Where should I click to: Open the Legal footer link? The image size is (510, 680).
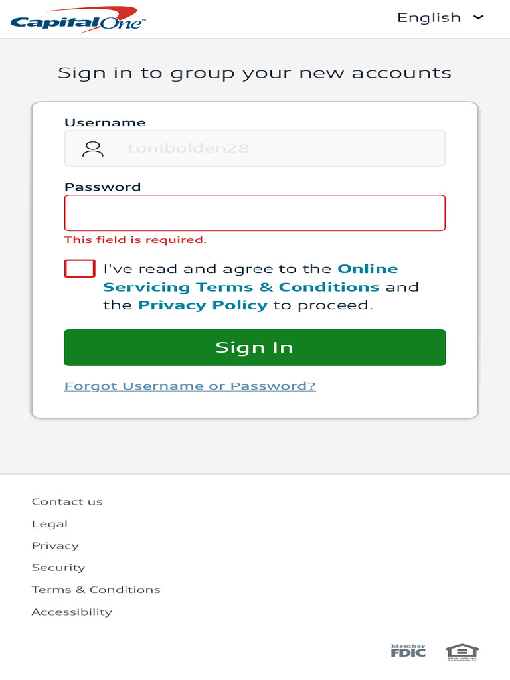click(50, 524)
